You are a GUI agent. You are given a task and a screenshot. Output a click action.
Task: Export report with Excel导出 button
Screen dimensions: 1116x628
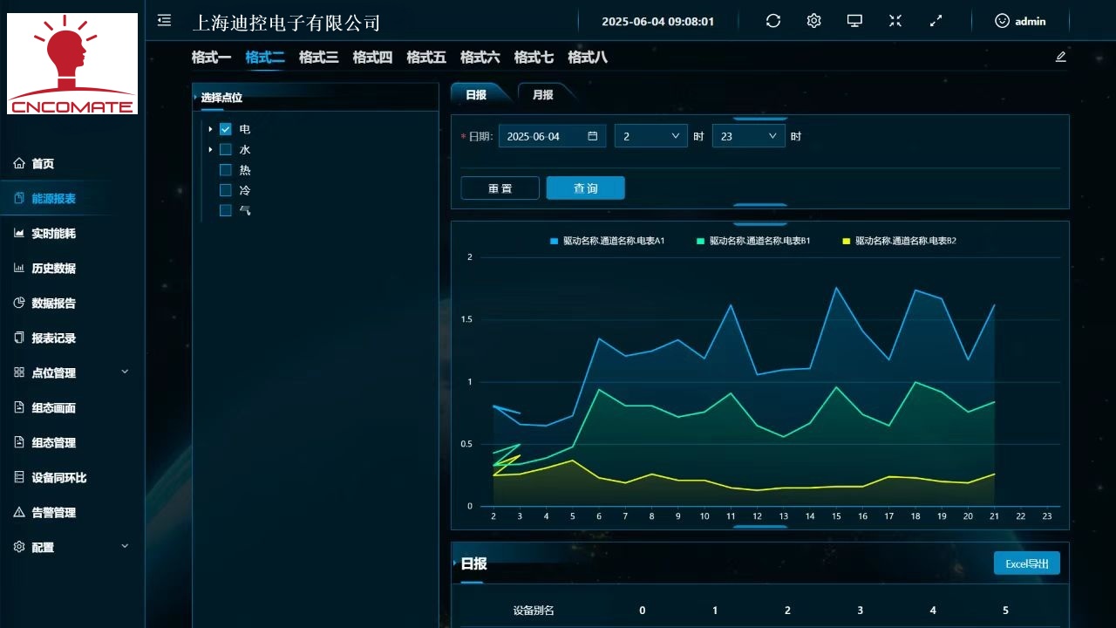coord(1026,563)
